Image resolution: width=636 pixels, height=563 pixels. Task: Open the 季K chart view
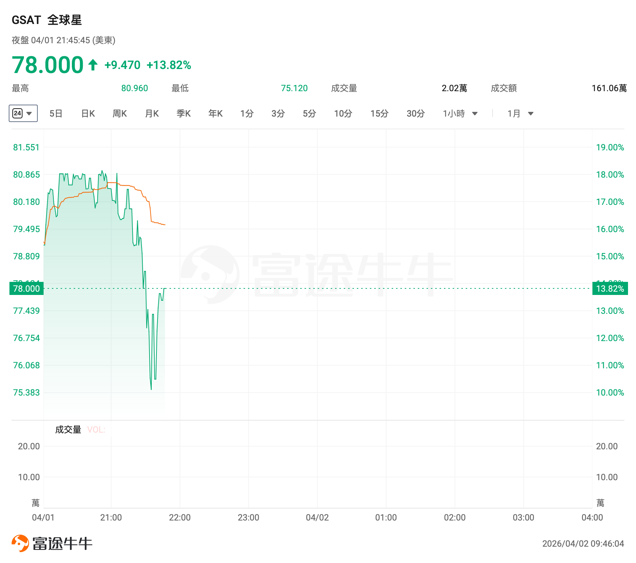click(184, 114)
